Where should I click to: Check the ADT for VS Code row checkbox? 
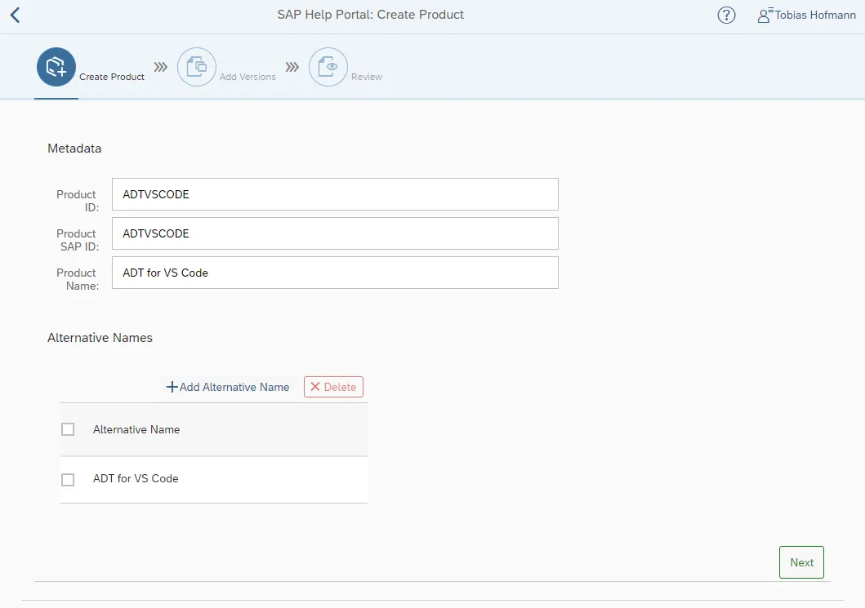pyautogui.click(x=68, y=480)
